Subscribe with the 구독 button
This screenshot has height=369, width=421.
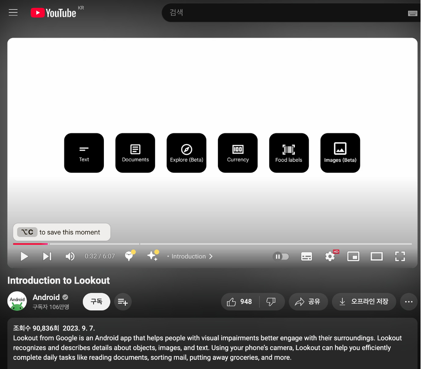[x=96, y=302]
